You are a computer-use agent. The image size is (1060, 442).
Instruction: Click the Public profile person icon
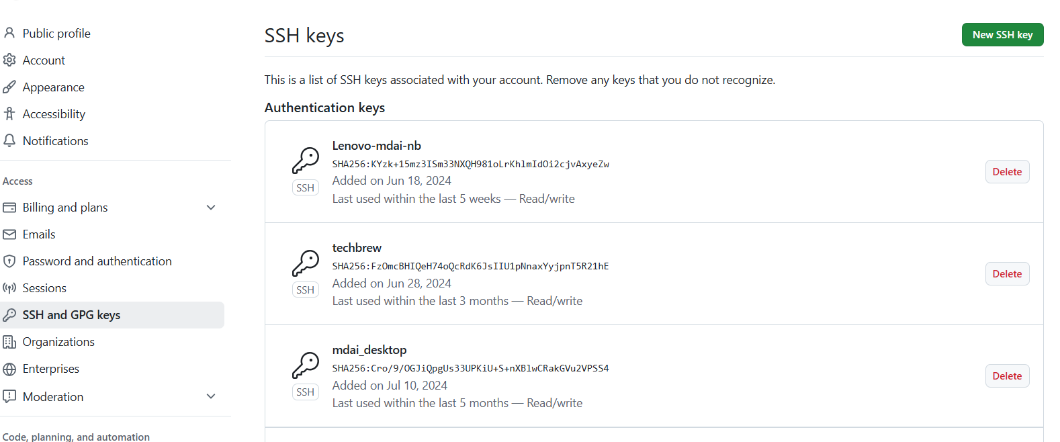(x=9, y=33)
